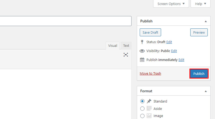The width and height of the screenshot is (215, 119).
Task: Click the status pin icon
Action: click(x=142, y=42)
